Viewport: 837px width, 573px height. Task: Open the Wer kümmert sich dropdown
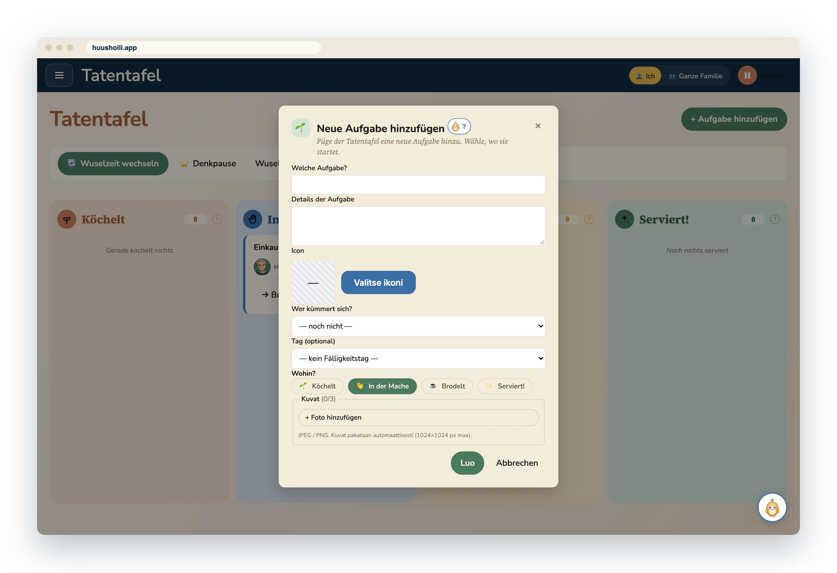pos(418,326)
